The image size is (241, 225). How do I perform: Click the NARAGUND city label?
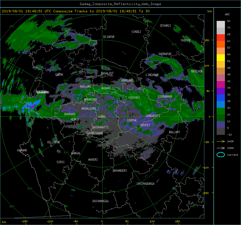91,99
